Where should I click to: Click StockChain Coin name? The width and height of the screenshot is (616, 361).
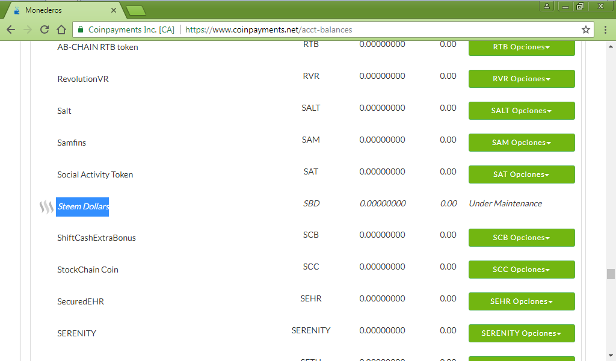pos(88,270)
